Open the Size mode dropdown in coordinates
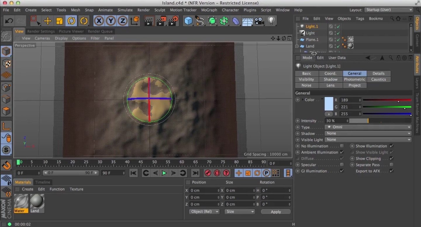The height and width of the screenshot is (227, 421). [240, 212]
